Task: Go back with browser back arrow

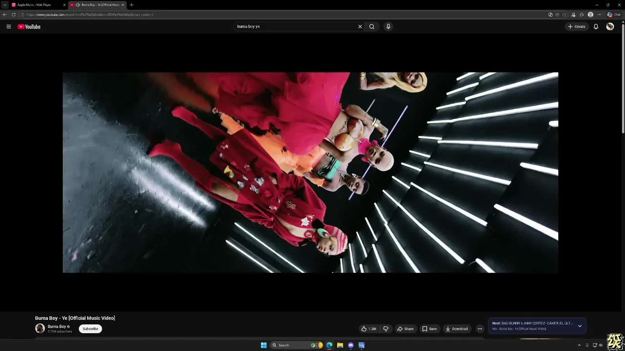Action: click(x=5, y=15)
